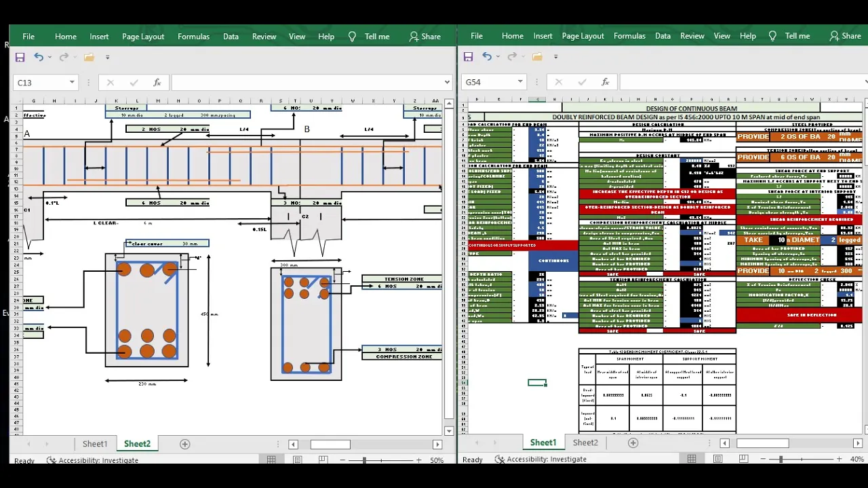Click Accessibility: Investigate in left status bar

pos(92,460)
